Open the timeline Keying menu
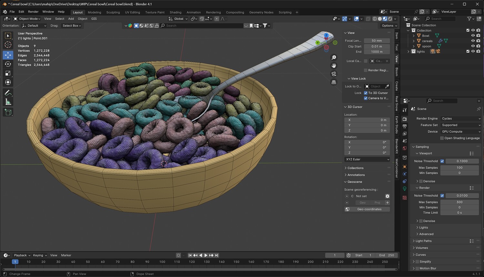Screen dimensions: 484x277 point(40,255)
